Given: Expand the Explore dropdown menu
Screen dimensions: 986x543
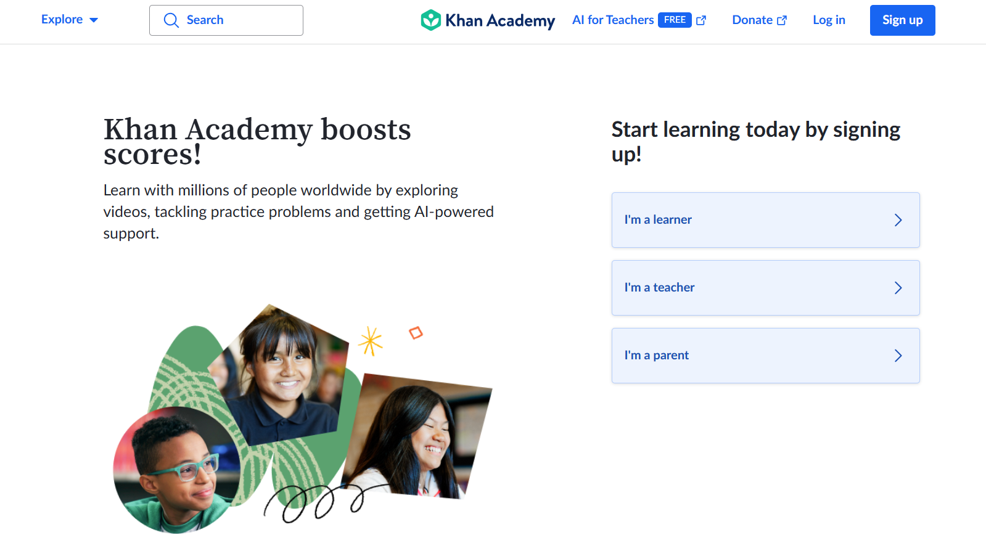Looking at the screenshot, I should 70,20.
